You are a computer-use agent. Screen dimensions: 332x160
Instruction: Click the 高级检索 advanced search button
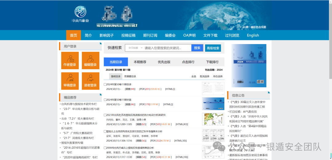213,48
